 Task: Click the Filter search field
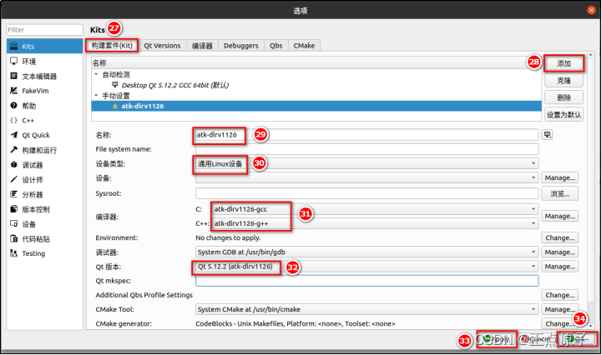44,30
